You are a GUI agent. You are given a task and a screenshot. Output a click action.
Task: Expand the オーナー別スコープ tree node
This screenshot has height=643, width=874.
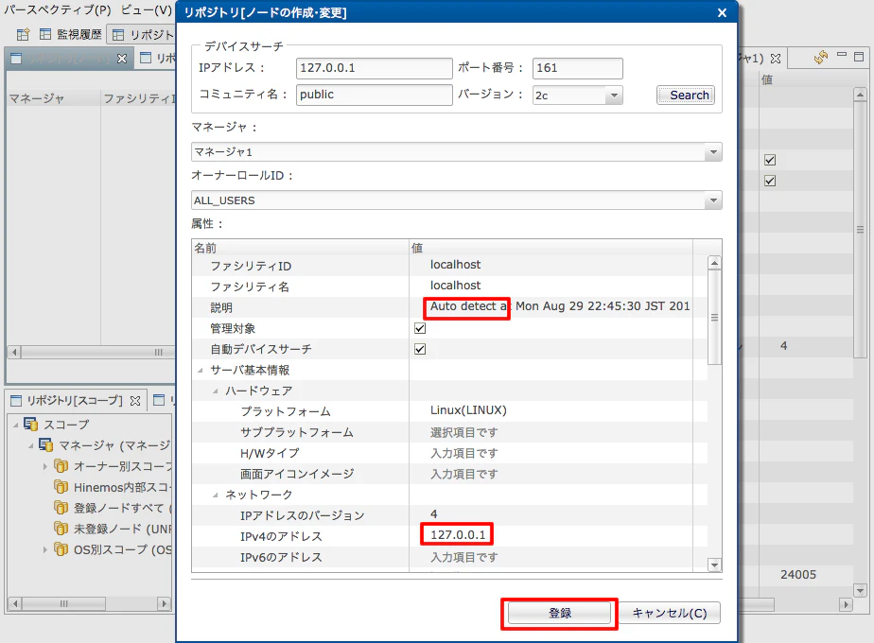pos(45,466)
